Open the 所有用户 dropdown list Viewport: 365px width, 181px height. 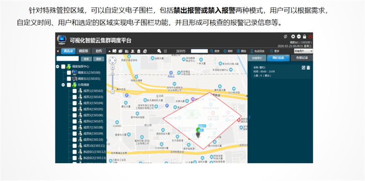[303, 51]
